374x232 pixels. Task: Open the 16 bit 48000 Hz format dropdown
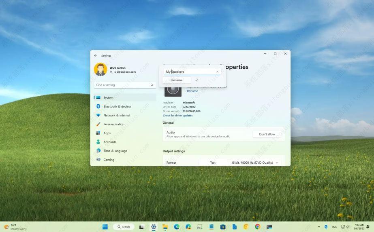[x=255, y=162]
